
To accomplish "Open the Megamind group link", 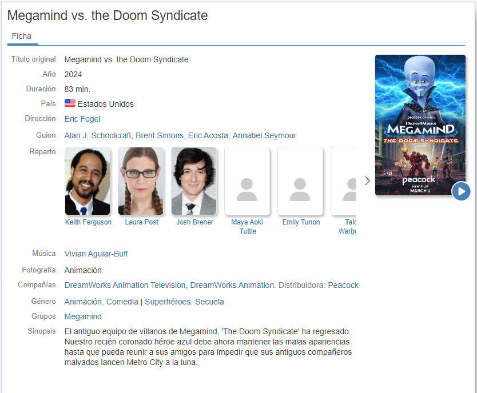I will [x=83, y=316].
